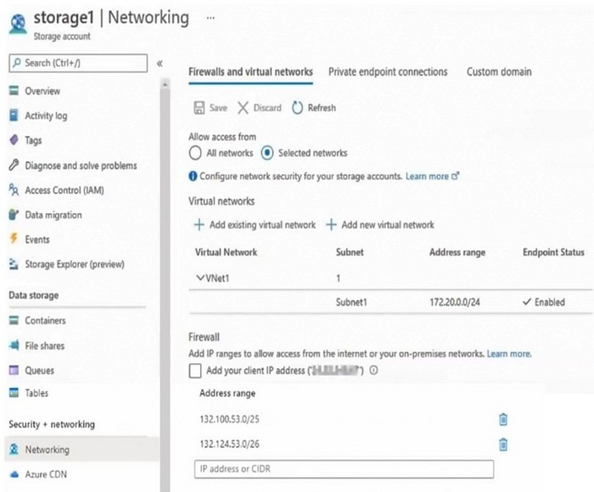Open Learn more link for network security
594x492 pixels.
[432, 176]
